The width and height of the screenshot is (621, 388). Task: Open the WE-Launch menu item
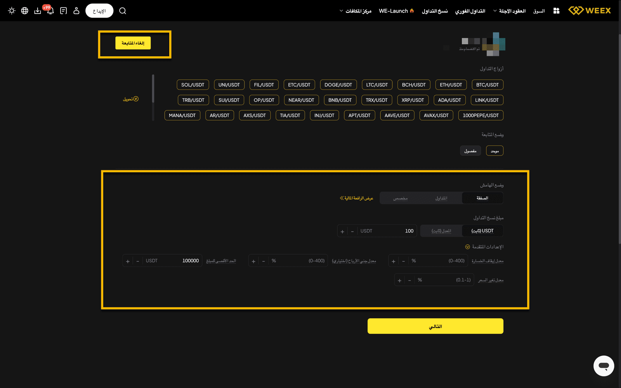point(396,11)
